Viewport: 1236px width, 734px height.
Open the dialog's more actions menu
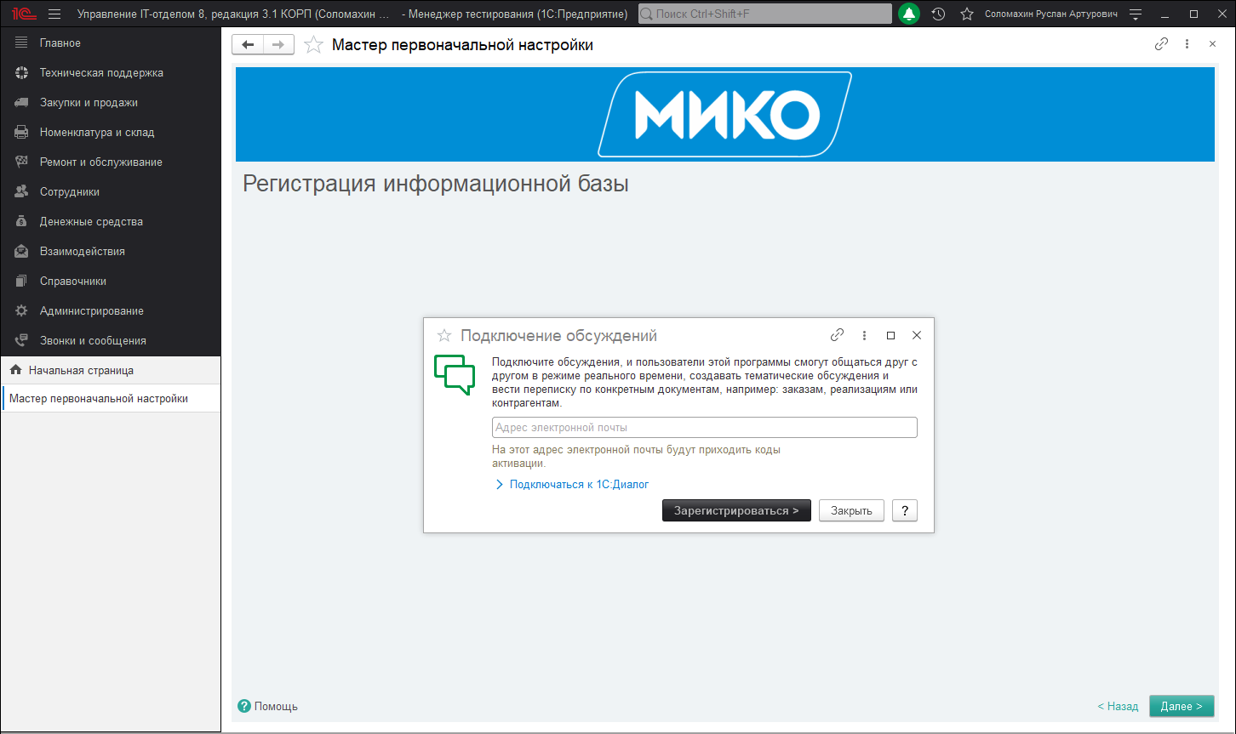[x=864, y=335]
